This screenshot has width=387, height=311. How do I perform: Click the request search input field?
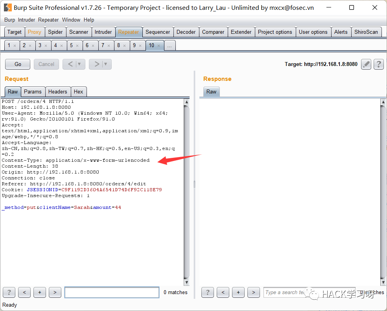pyautogui.click(x=112, y=292)
